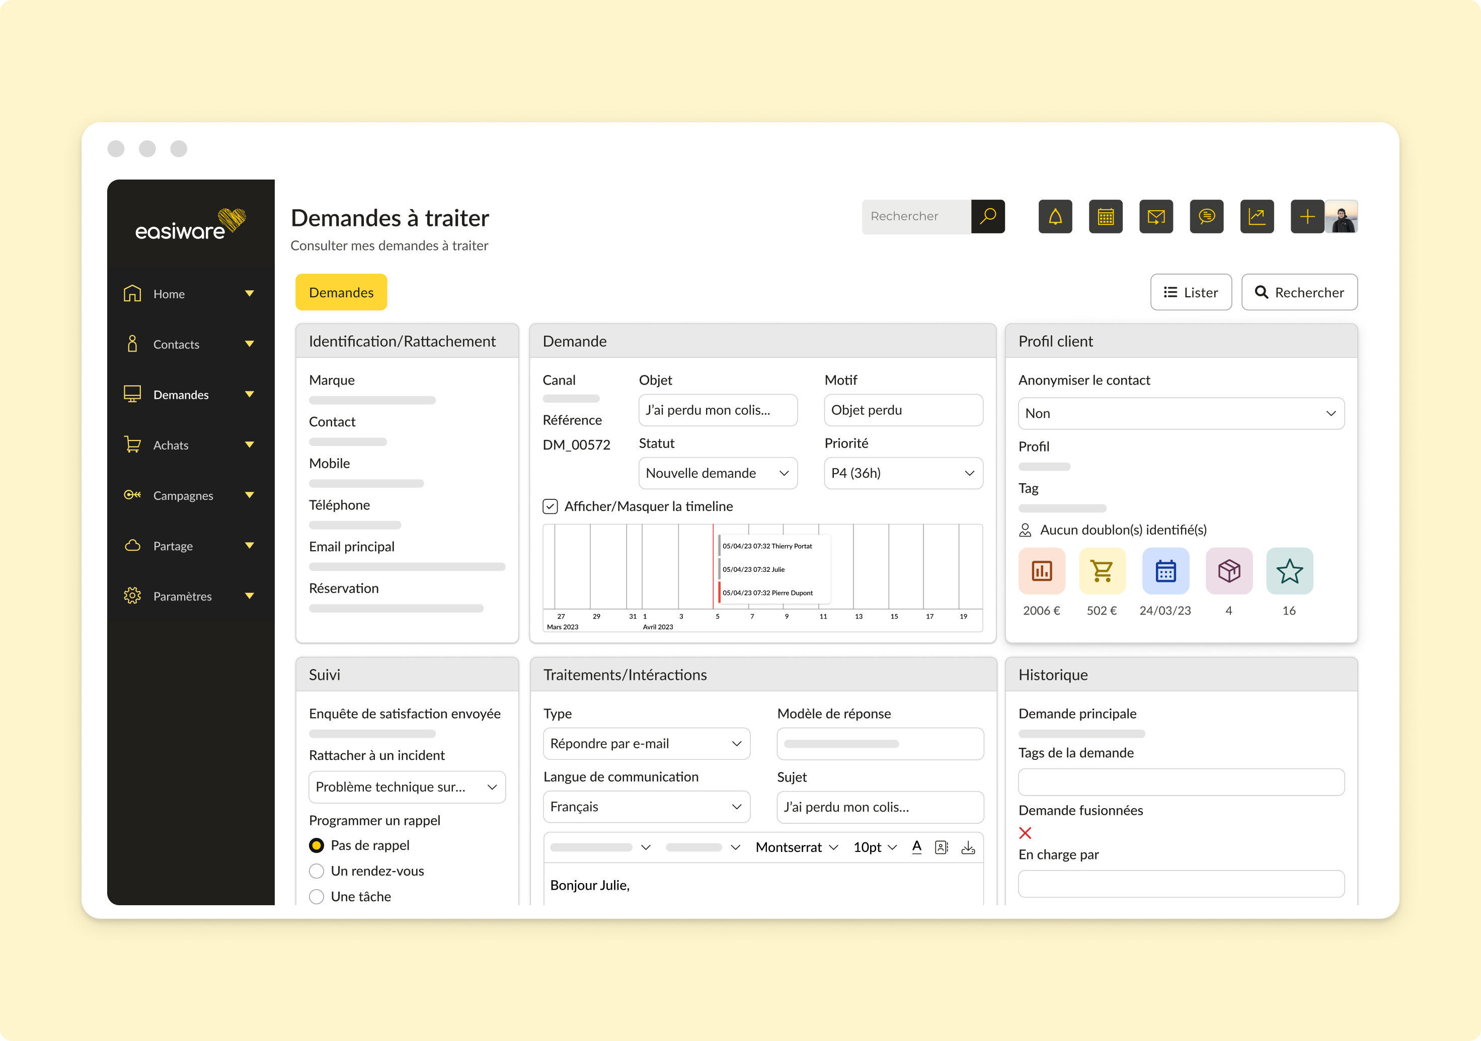Toggle Afficher/Masquer la timeline checkbox

pos(550,506)
